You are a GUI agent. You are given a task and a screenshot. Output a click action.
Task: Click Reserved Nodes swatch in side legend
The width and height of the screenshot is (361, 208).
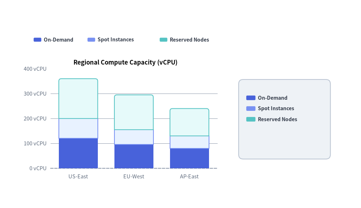[251, 119]
